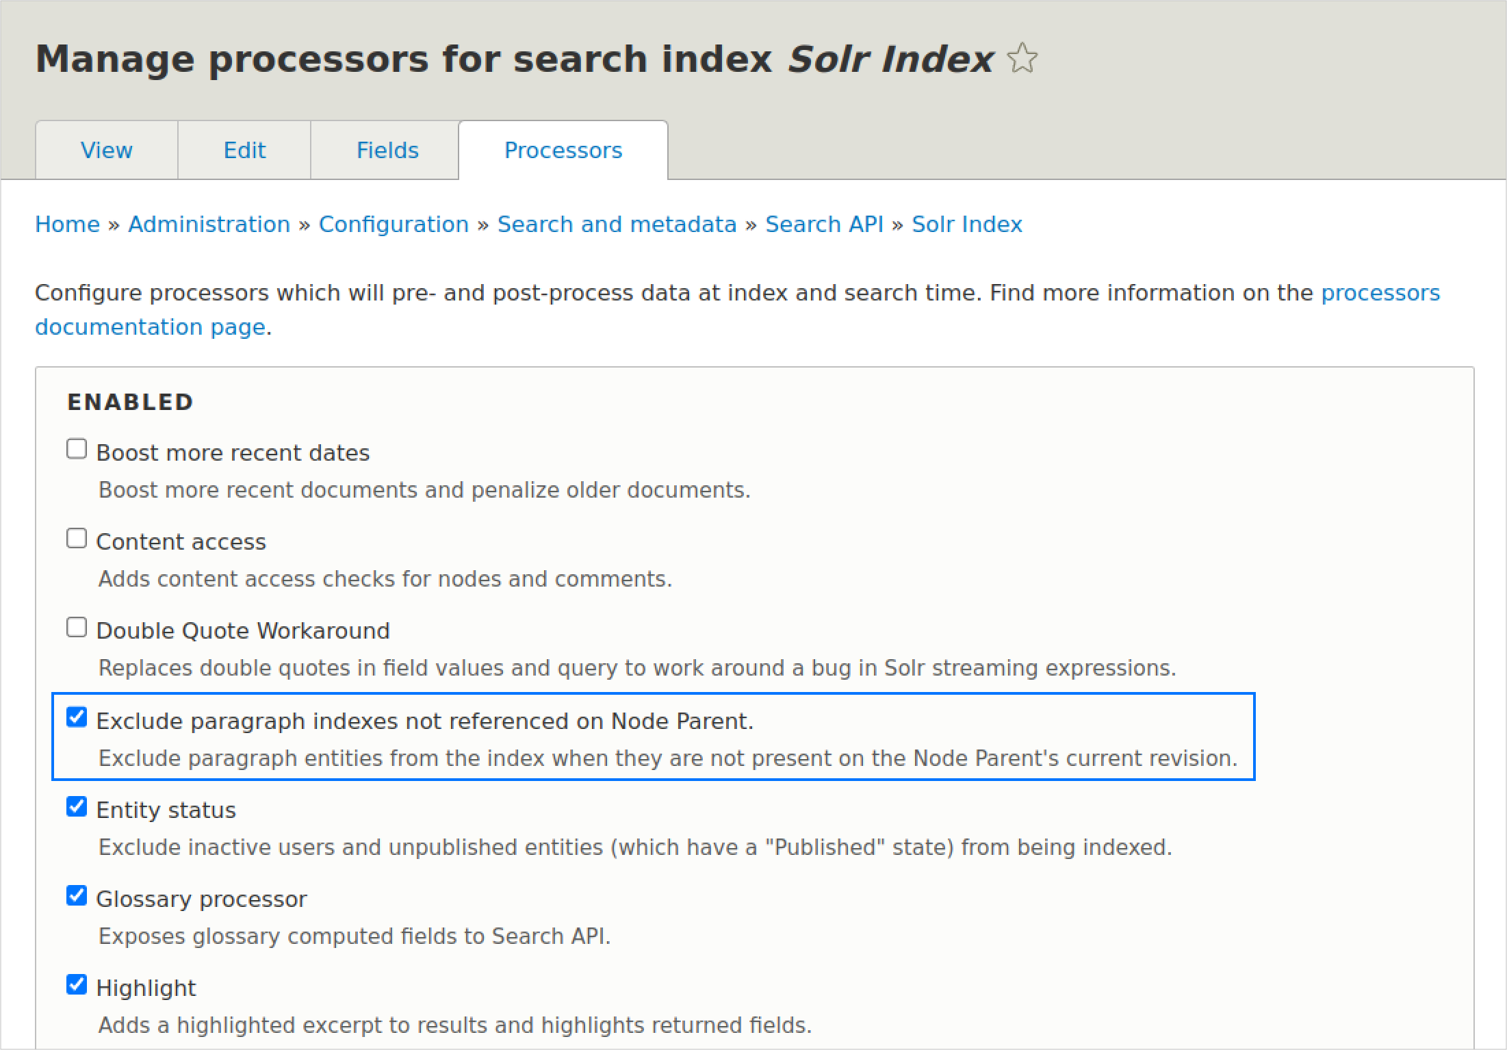Click 'Adds a highlighted excerpt' description

pyautogui.click(x=455, y=1025)
